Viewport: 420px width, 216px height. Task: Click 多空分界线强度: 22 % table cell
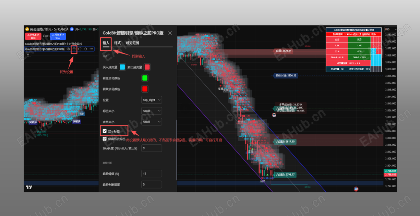pyautogui.click(x=360, y=69)
